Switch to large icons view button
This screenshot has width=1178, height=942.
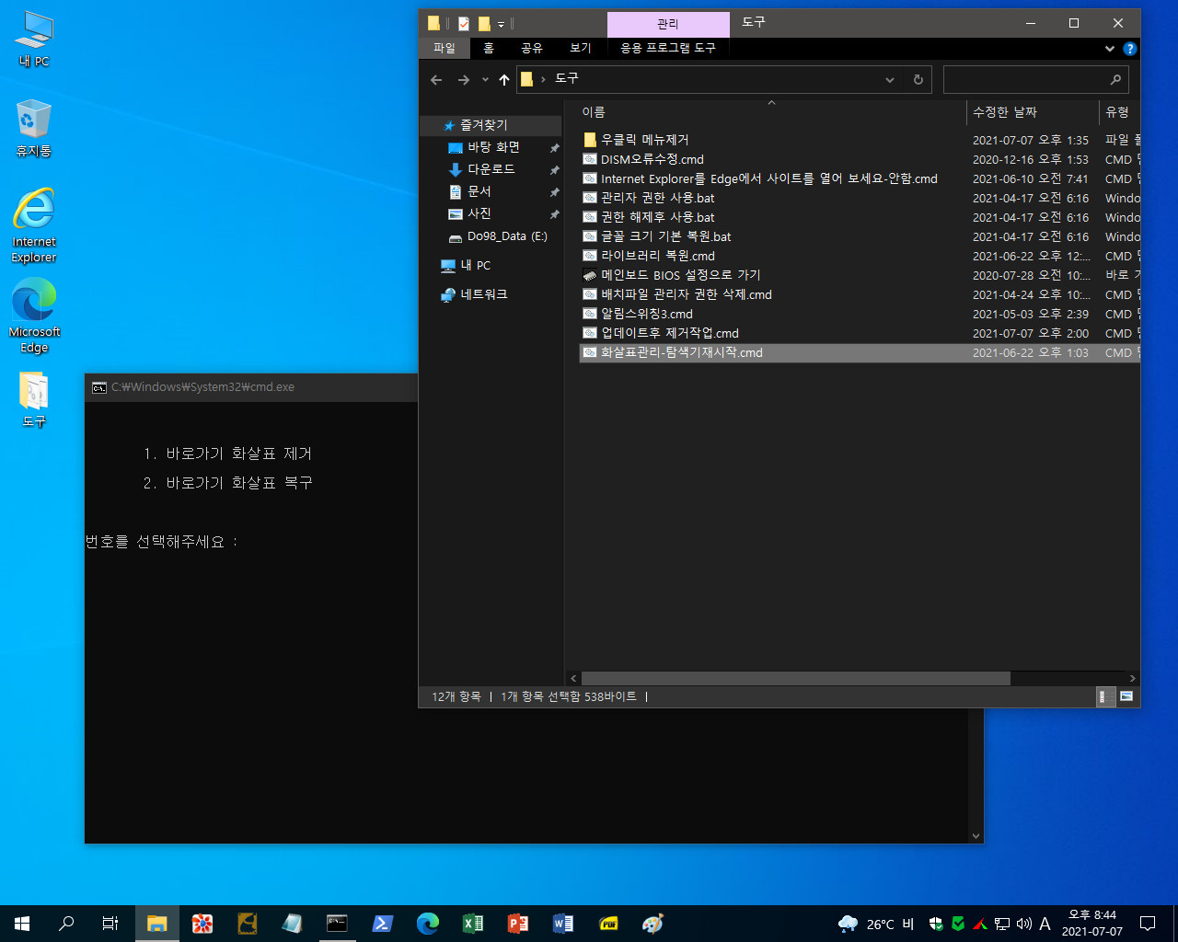click(1126, 696)
